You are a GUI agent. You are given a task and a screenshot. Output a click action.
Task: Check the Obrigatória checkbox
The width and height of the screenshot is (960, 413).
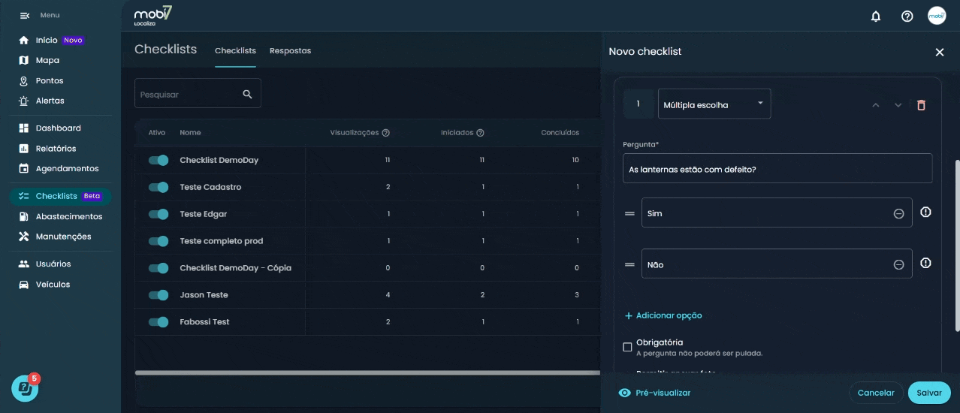[x=627, y=347]
